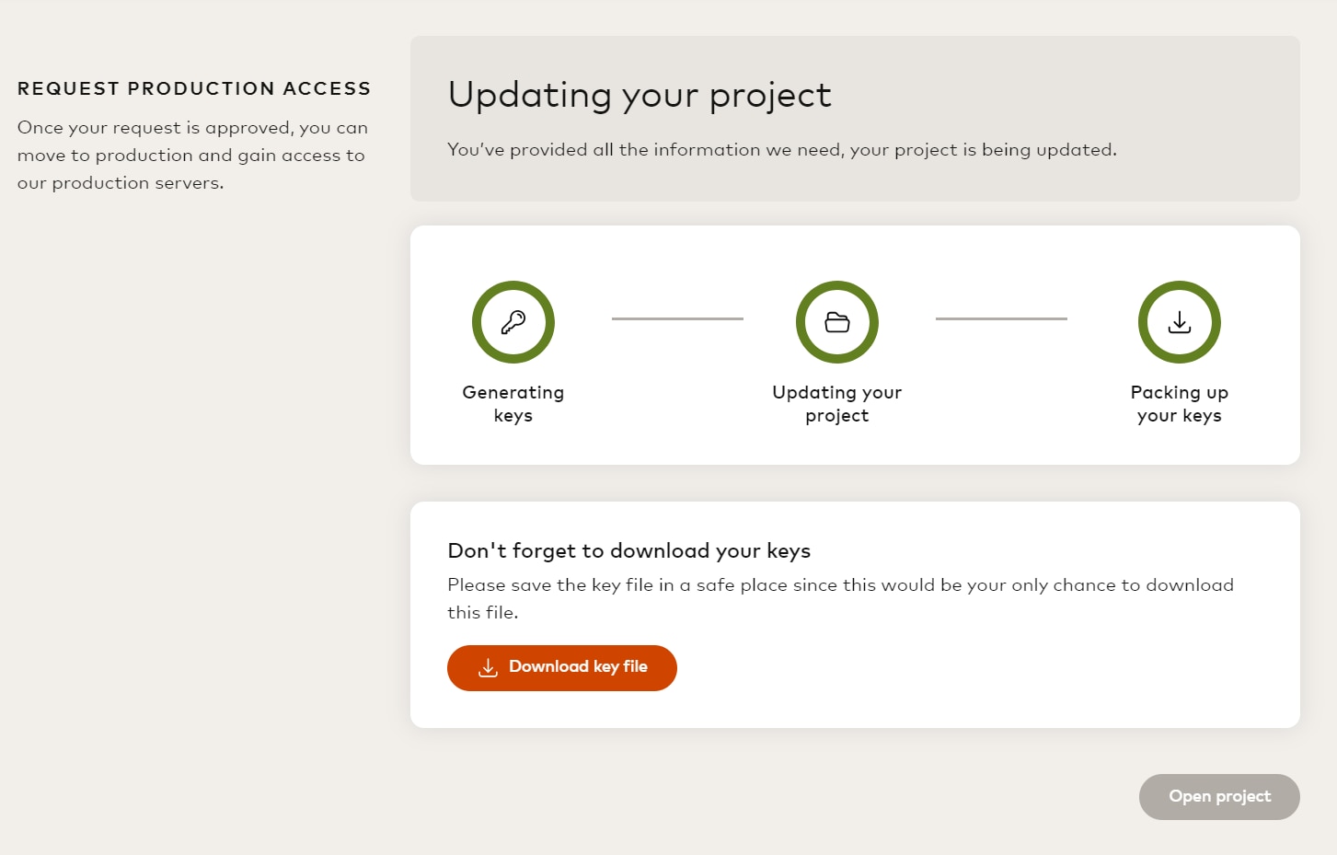
Task: Select the Packing up your keys label
Action: pos(1180,404)
